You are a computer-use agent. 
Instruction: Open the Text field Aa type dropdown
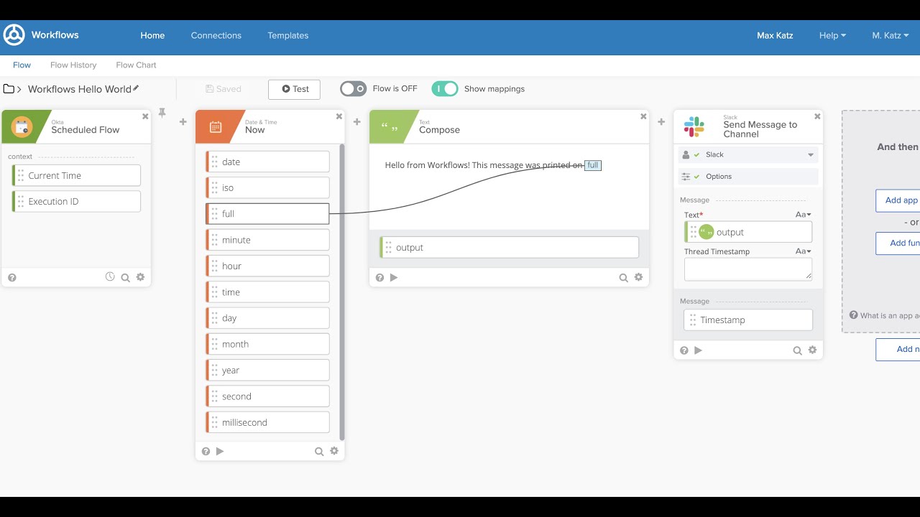tap(804, 215)
